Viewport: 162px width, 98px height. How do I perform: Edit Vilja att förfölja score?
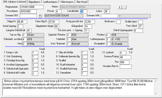[84, 53]
